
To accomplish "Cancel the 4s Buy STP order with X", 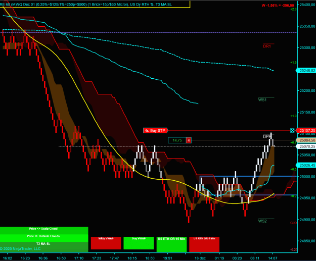I will click(x=292, y=130).
